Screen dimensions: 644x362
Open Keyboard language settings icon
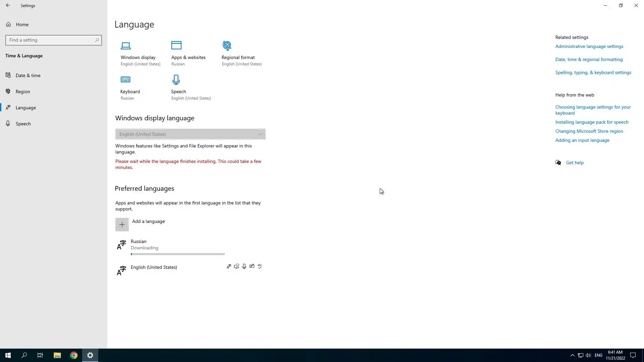tap(125, 80)
